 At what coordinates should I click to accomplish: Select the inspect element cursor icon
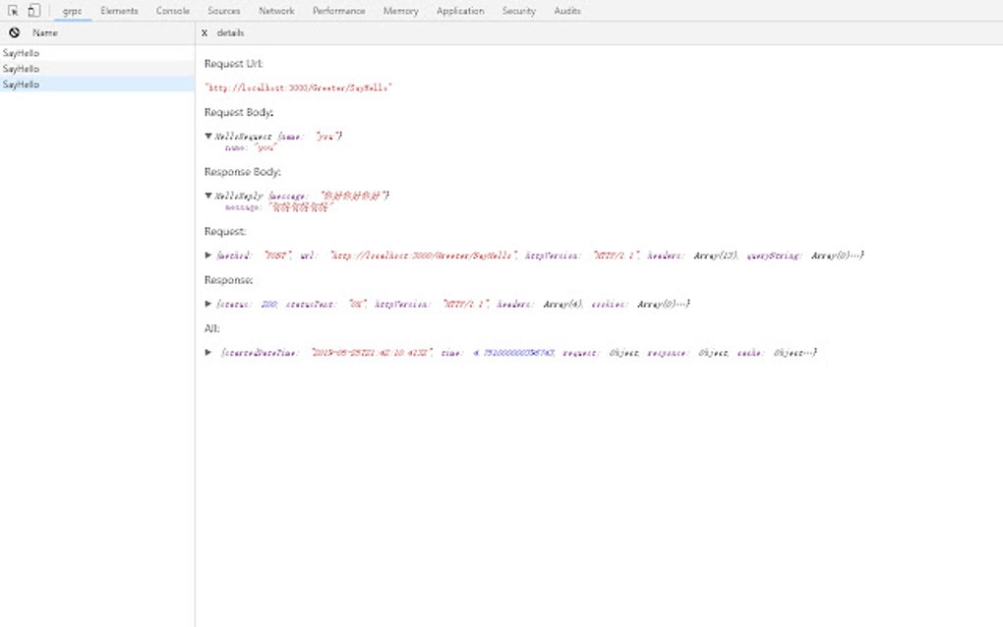(14, 11)
